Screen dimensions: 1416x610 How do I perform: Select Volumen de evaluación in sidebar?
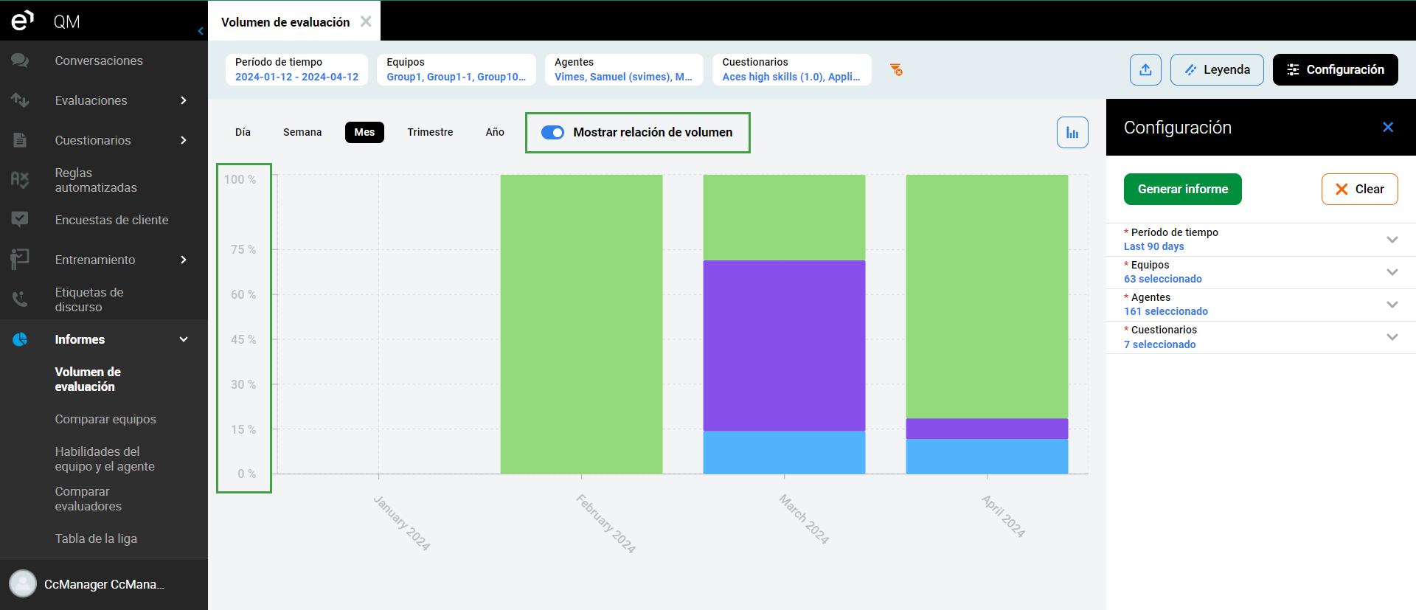tap(88, 379)
